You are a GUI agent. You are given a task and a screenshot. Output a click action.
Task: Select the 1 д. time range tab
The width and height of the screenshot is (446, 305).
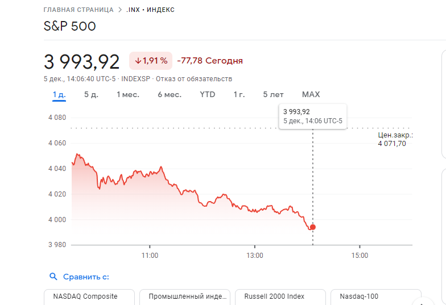[59, 94]
